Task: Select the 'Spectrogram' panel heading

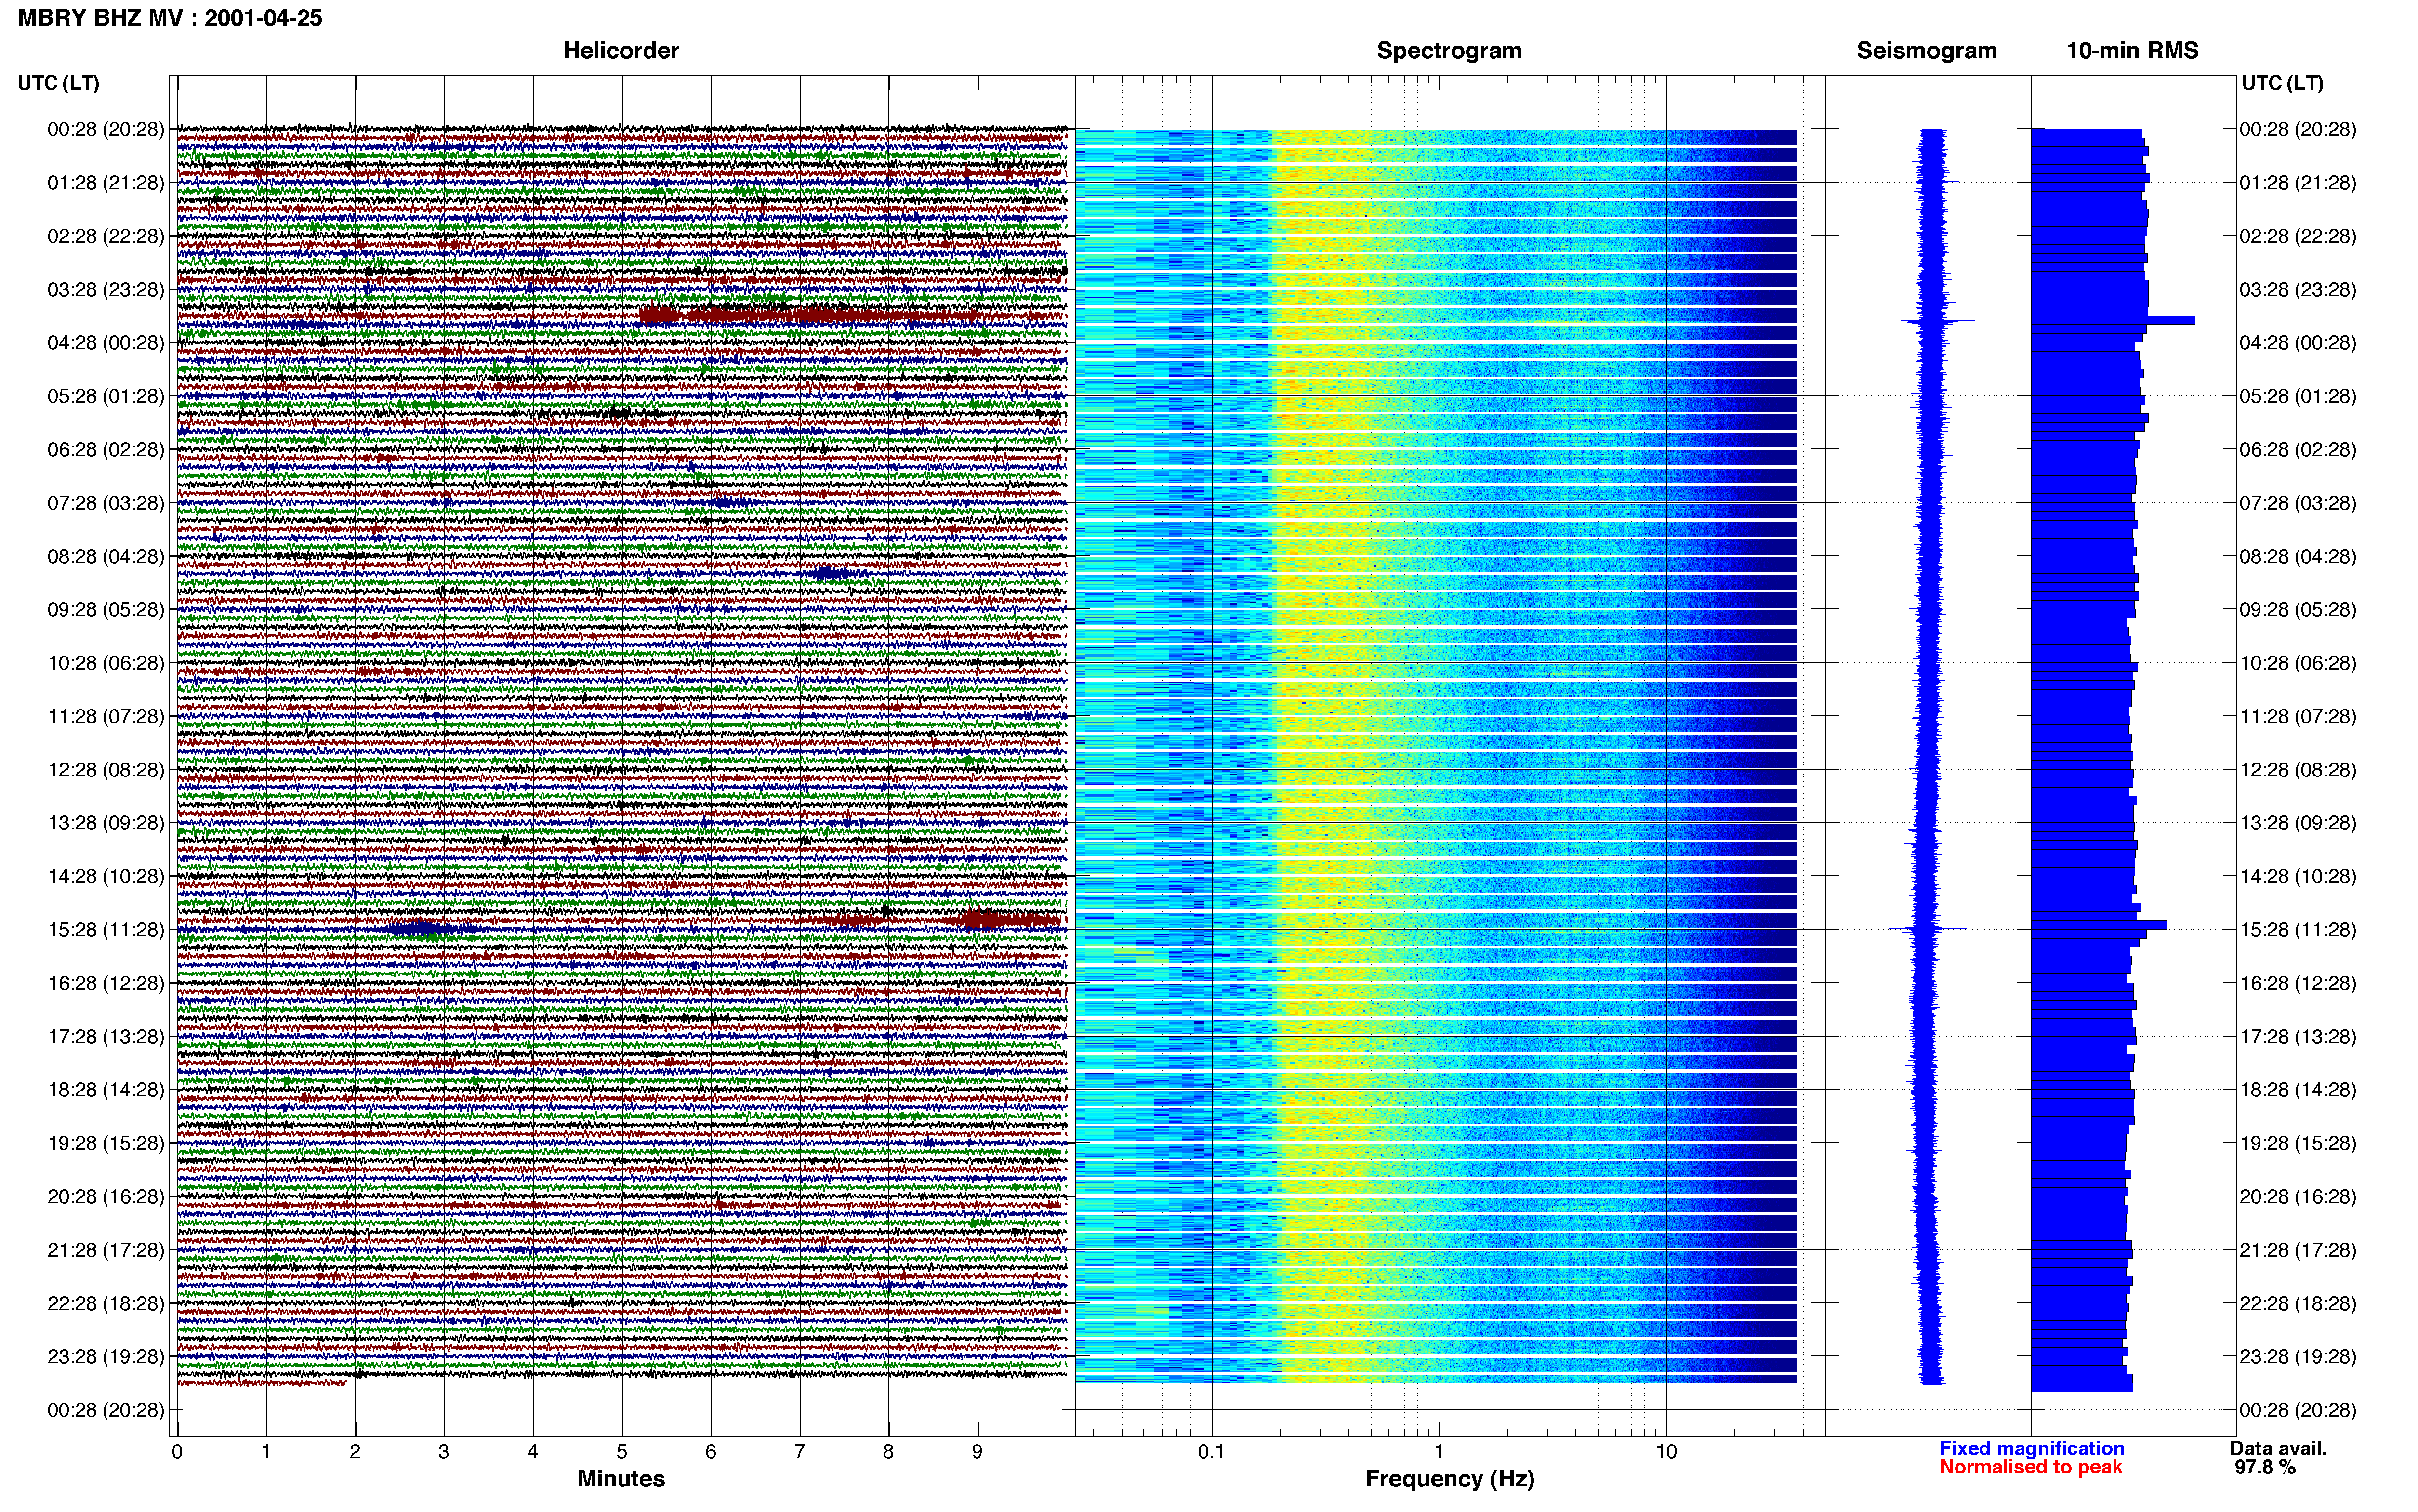Action: (1449, 51)
